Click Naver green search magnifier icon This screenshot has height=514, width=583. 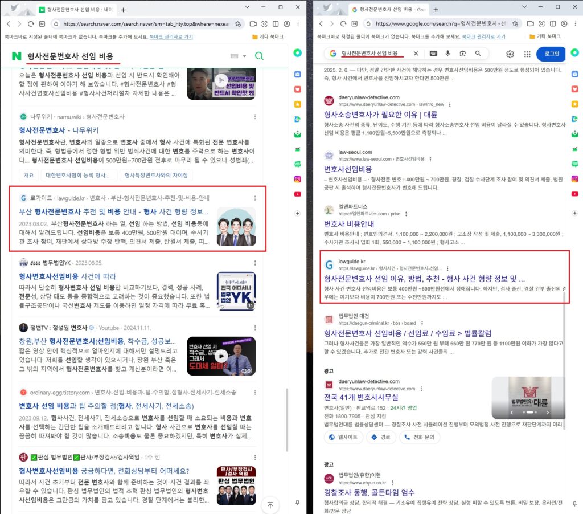[259, 56]
